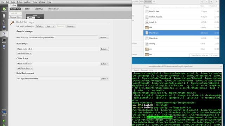The image size is (225, 126).
Task: Click search icon in file manager
Action: coord(202,2)
